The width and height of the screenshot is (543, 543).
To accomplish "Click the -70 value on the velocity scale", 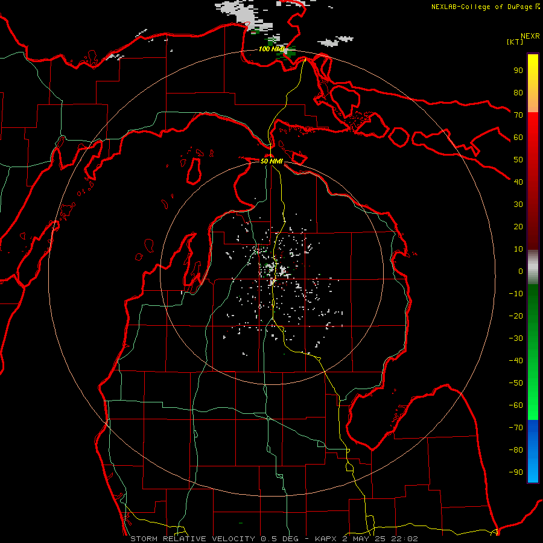I will [x=516, y=428].
